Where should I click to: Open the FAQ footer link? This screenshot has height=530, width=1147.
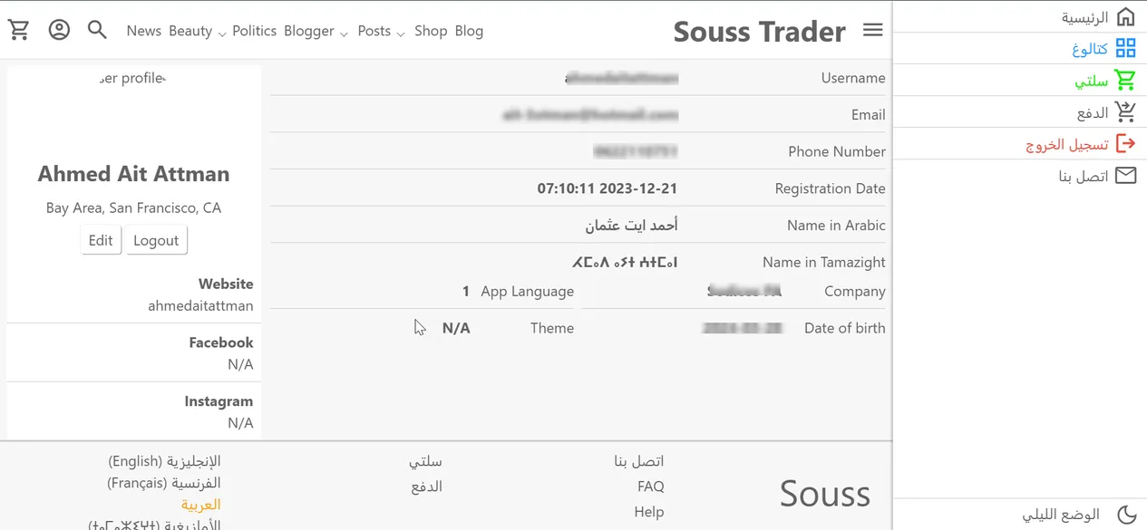pos(650,487)
